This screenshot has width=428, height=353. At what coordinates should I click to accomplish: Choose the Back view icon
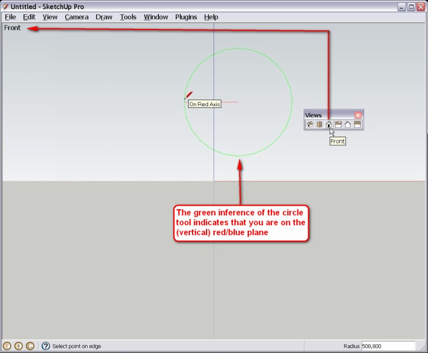pos(348,124)
